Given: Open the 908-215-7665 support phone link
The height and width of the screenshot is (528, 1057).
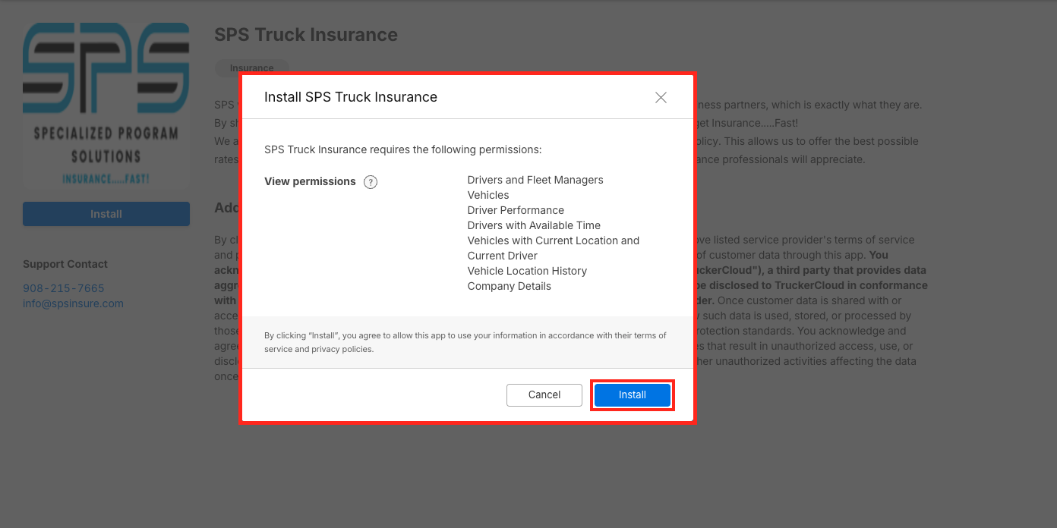Looking at the screenshot, I should point(64,288).
